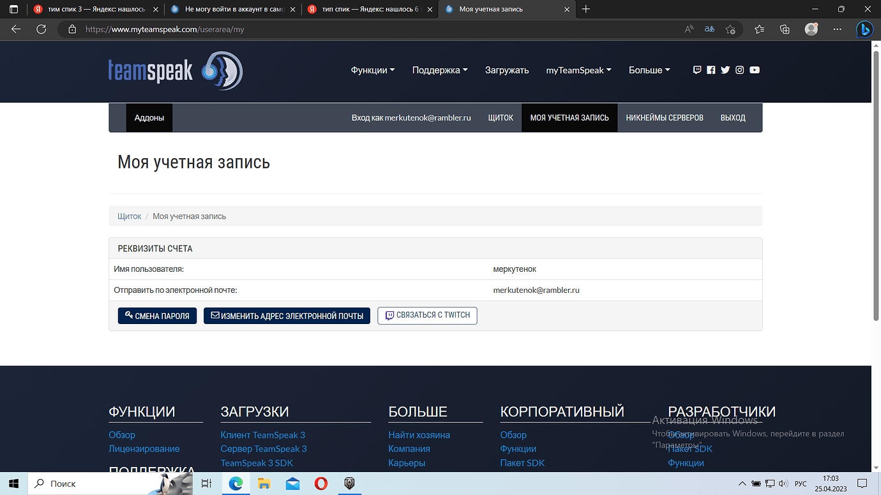The width and height of the screenshot is (881, 495).
Task: Open TeamSpeak Twitter page icon
Action: tap(725, 70)
